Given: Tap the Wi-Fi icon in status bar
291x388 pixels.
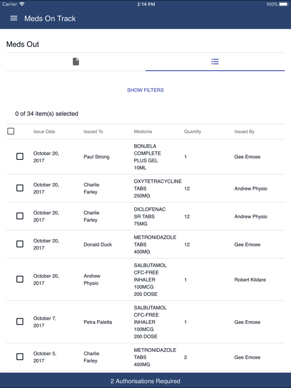Looking at the screenshot, I should [22, 4].
